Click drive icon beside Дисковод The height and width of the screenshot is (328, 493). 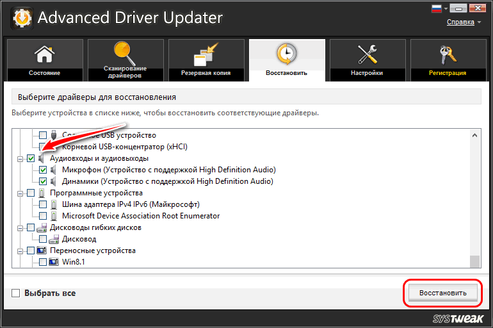tap(54, 239)
